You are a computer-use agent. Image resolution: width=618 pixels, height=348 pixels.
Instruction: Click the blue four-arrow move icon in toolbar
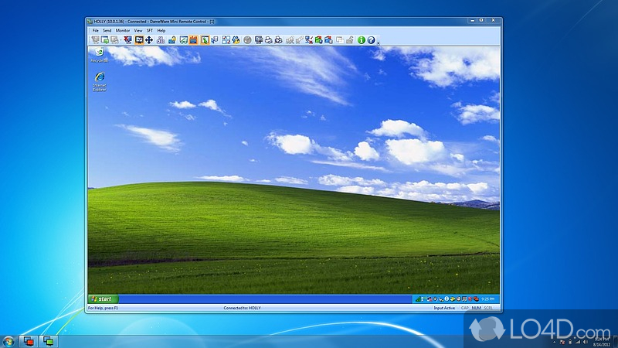pos(149,40)
